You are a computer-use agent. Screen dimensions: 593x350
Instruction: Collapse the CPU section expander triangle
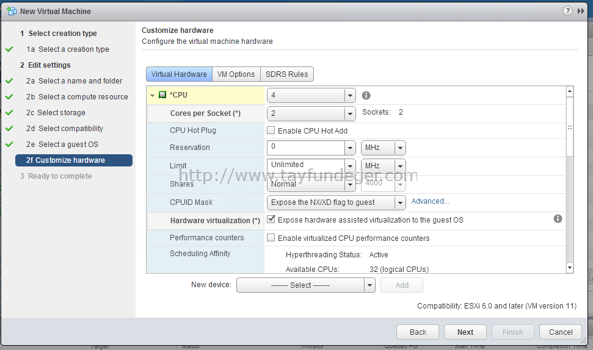pyautogui.click(x=152, y=96)
